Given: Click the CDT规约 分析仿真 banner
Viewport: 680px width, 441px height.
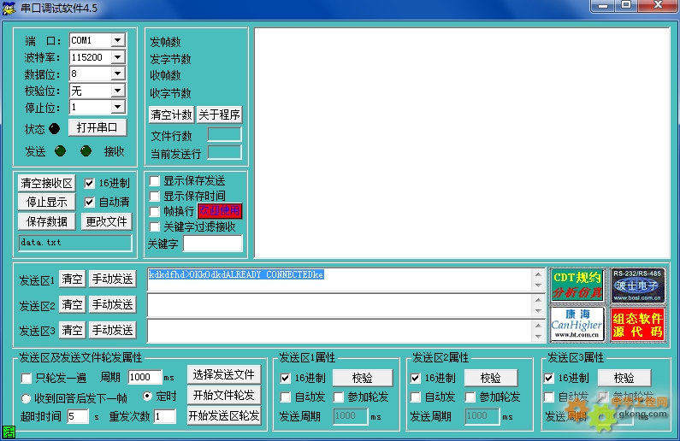Looking at the screenshot, I should [x=577, y=285].
